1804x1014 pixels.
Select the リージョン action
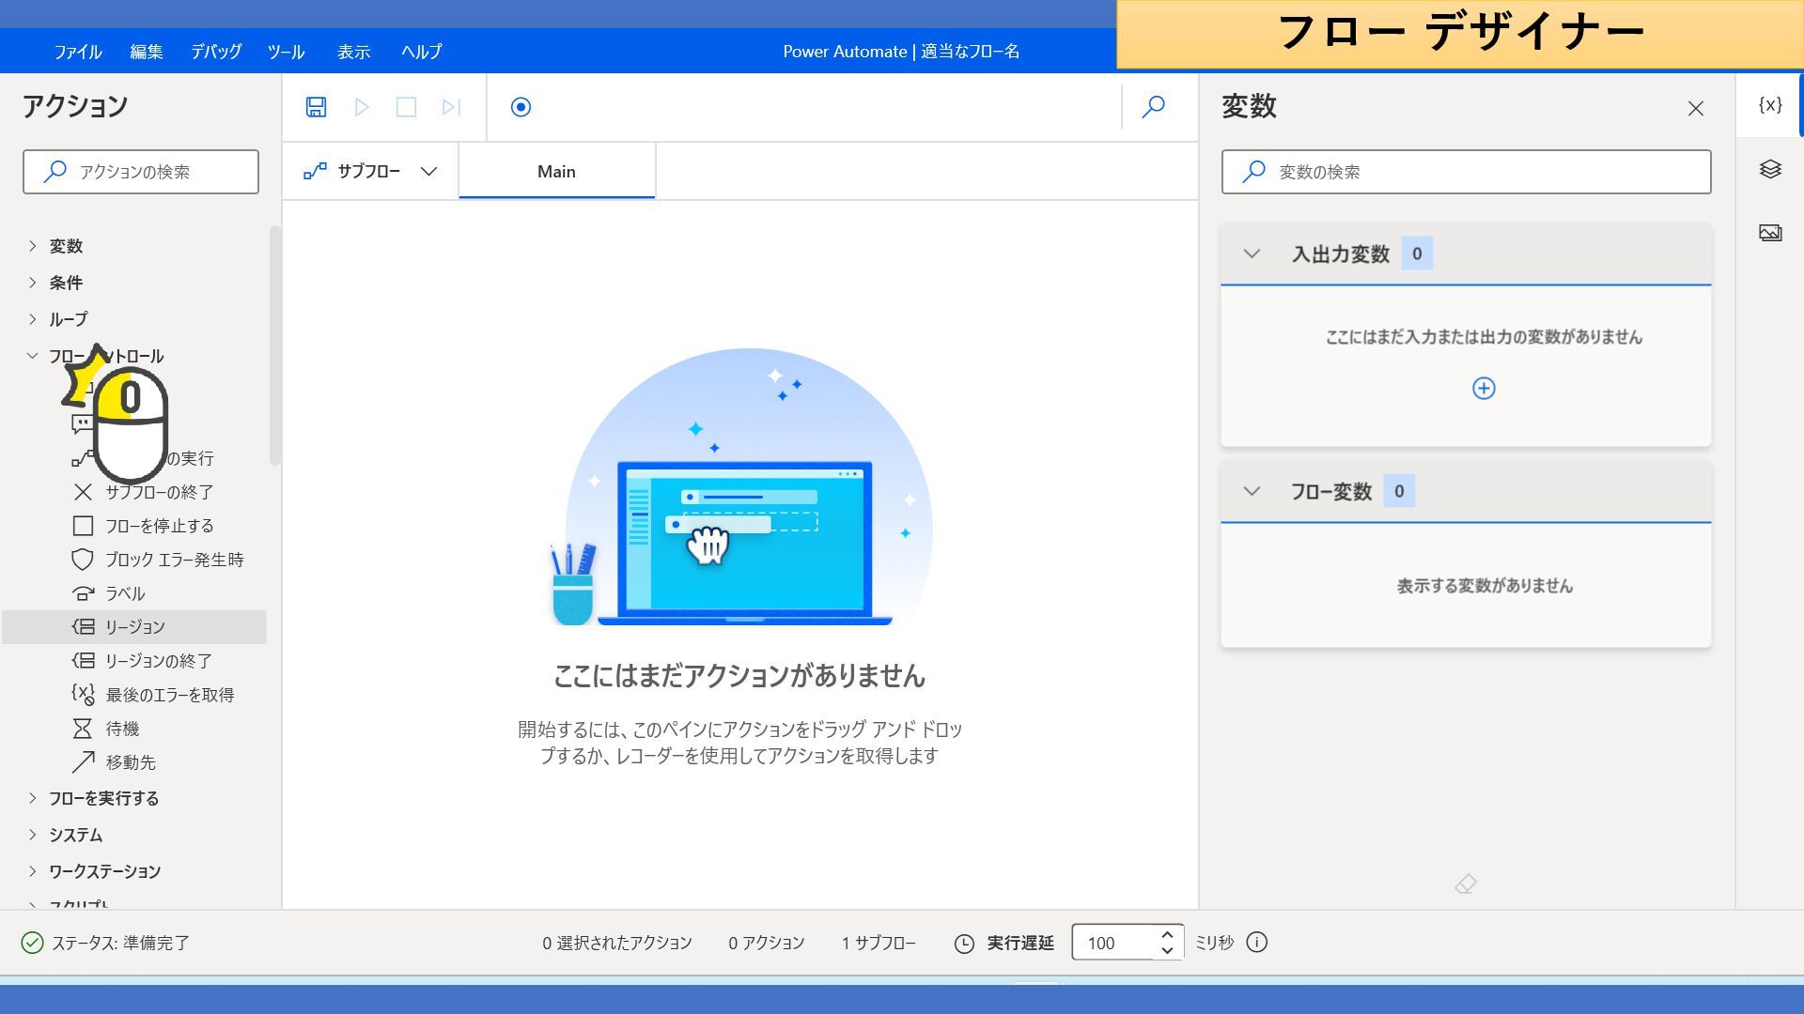pos(135,627)
